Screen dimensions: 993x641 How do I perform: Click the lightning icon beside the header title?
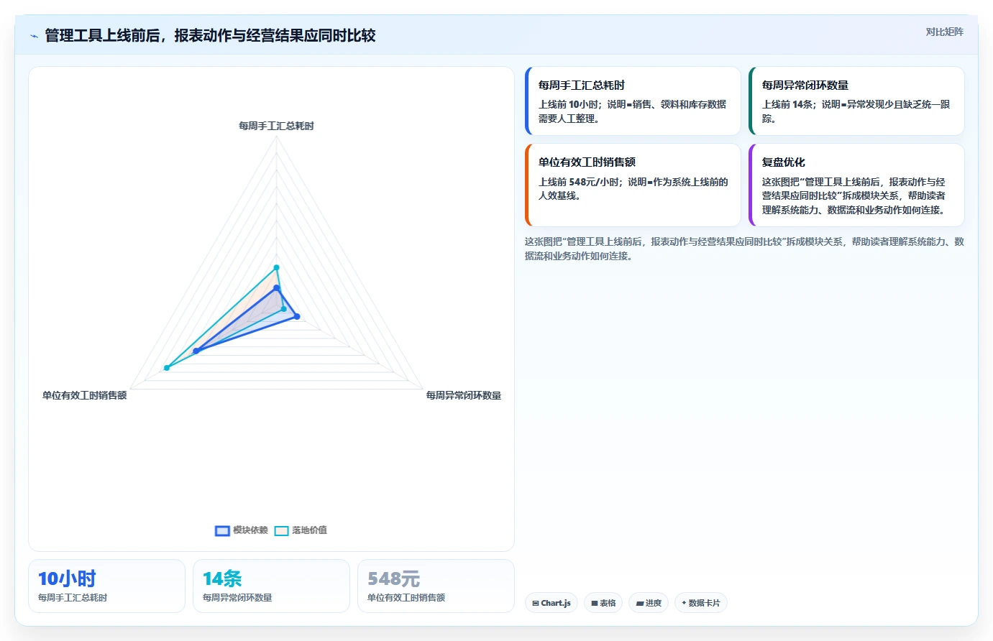pyautogui.click(x=34, y=36)
